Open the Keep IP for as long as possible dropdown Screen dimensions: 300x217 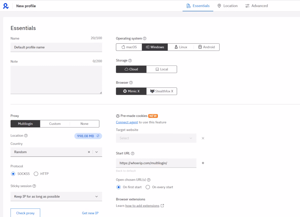[56, 196]
